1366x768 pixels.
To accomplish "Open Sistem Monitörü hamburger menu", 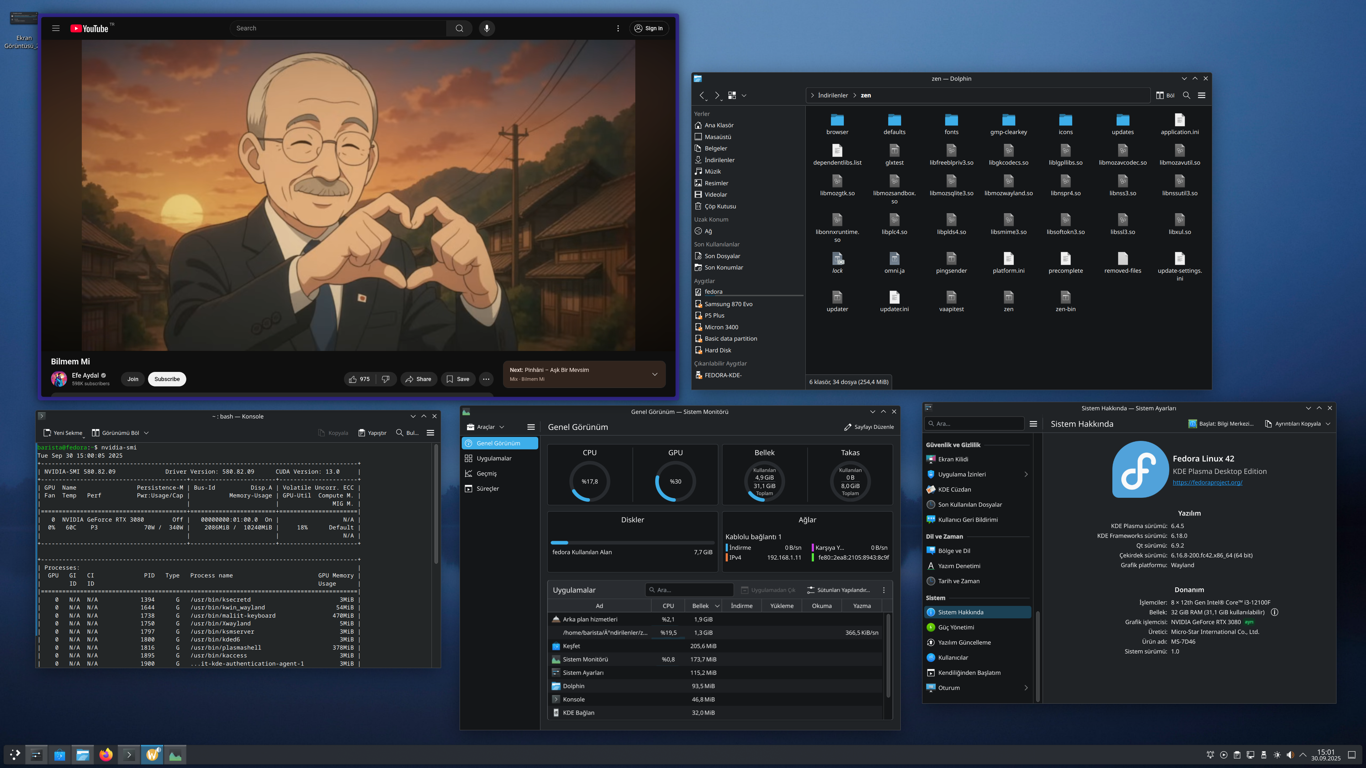I will tap(531, 427).
